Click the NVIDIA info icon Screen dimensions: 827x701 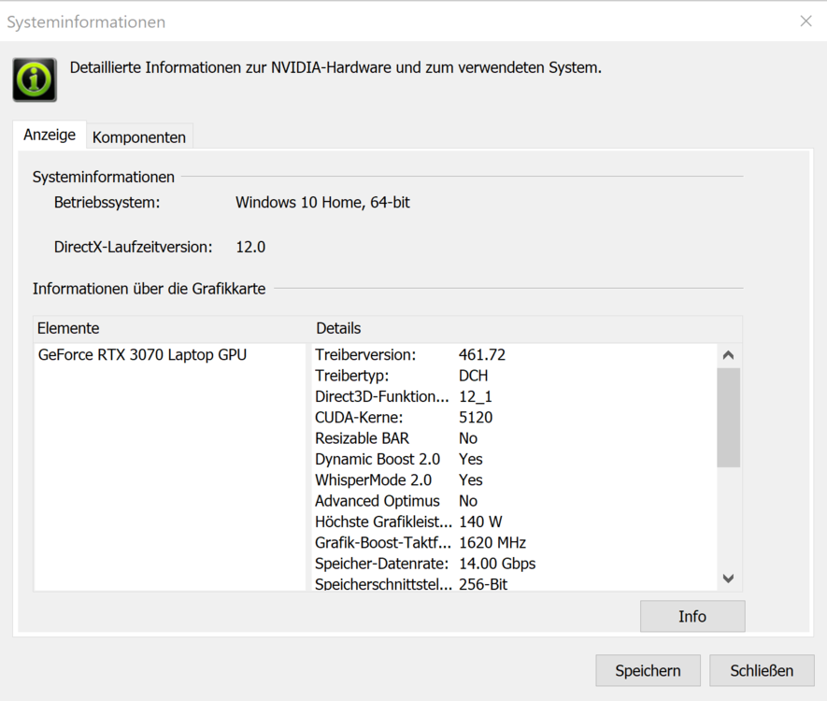(x=35, y=79)
